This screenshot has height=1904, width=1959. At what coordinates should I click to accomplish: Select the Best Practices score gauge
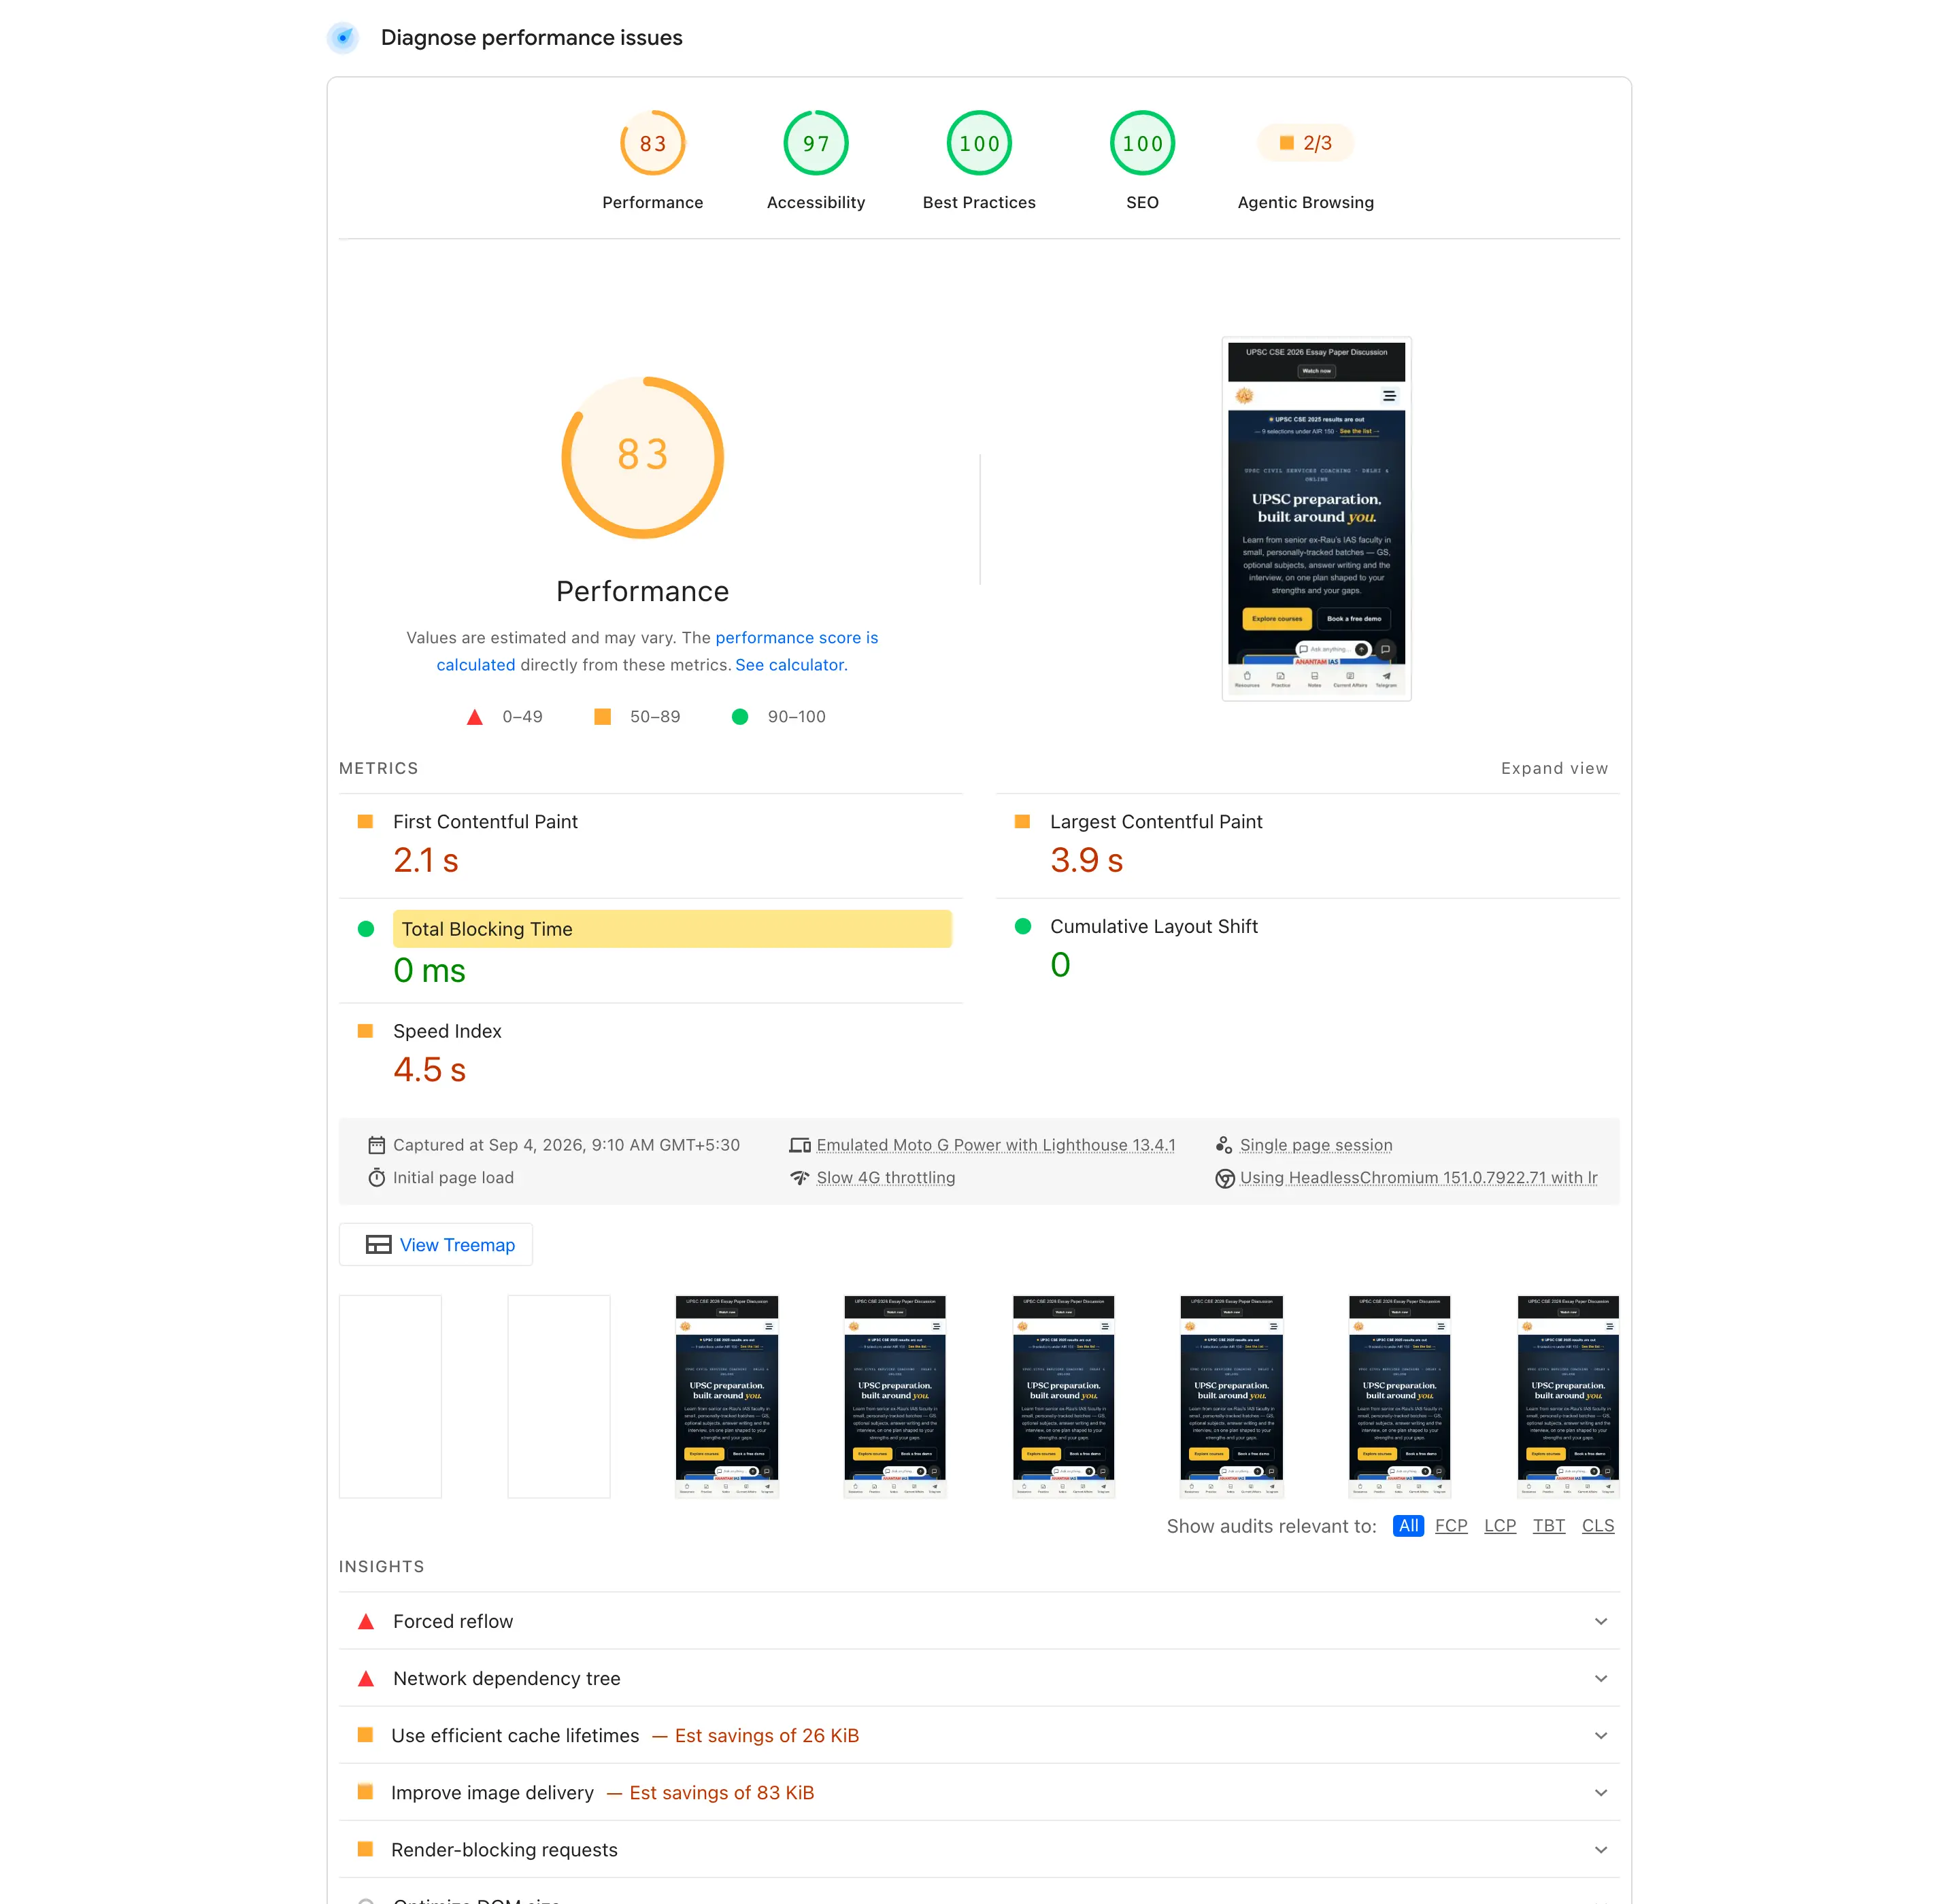coord(979,143)
